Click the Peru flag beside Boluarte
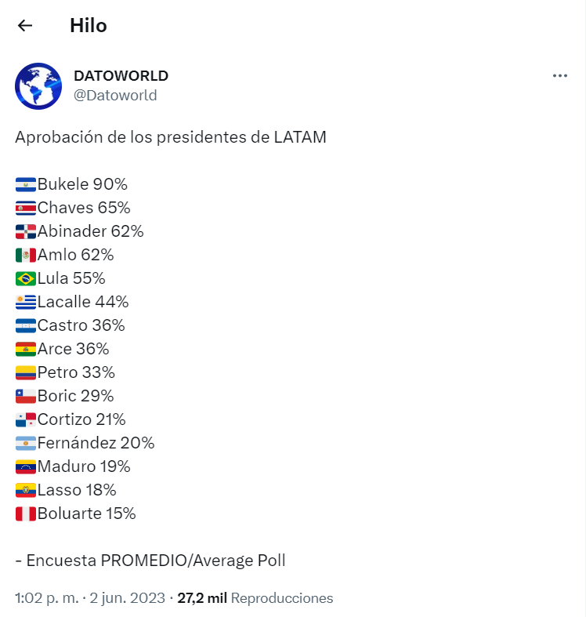This screenshot has width=586, height=617. pos(26,514)
